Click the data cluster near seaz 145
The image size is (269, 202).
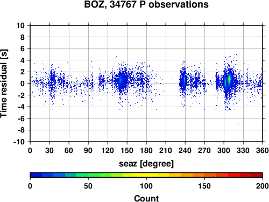coord(122,80)
